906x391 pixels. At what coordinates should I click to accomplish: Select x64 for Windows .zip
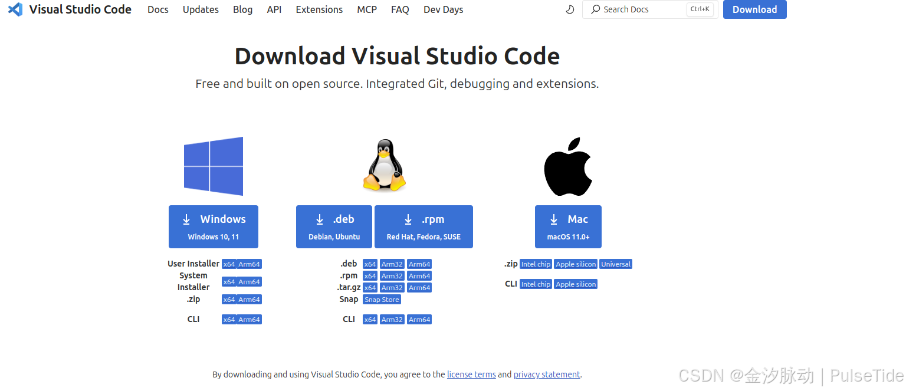click(229, 300)
